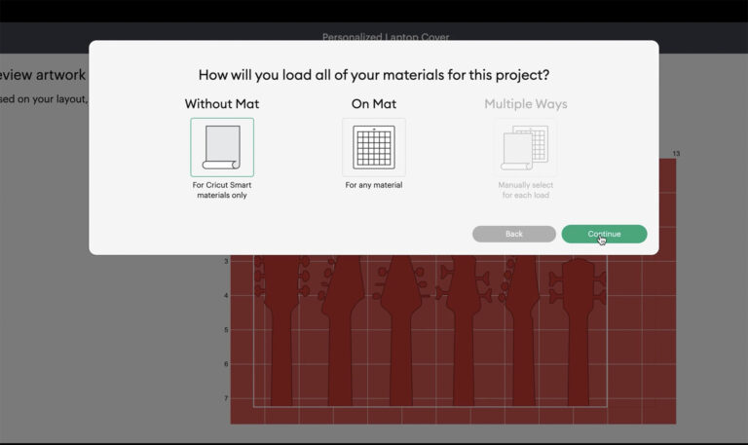Confirm with the green Continue button
748x445 pixels.
(x=604, y=234)
